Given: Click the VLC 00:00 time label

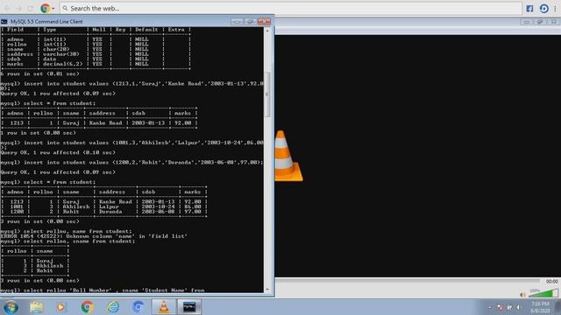Looking at the screenshot, I should [x=551, y=282].
